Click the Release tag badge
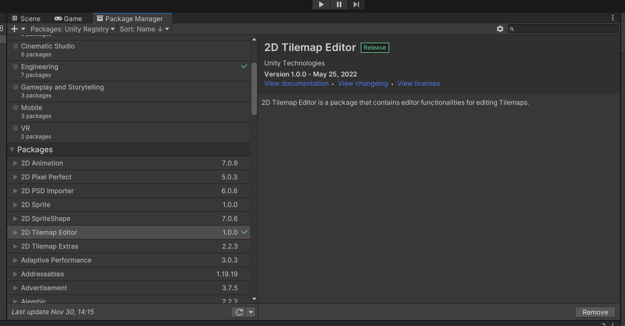Screen dimensions: 625x326 pyautogui.click(x=375, y=47)
